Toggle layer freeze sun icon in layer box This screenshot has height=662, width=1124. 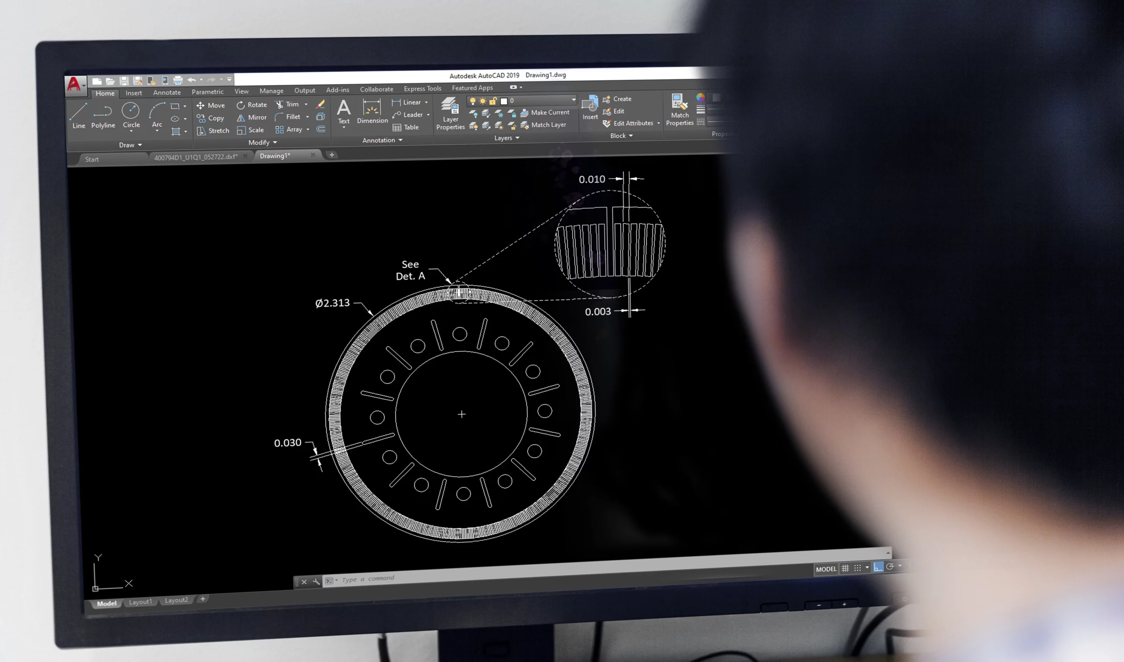click(x=483, y=101)
